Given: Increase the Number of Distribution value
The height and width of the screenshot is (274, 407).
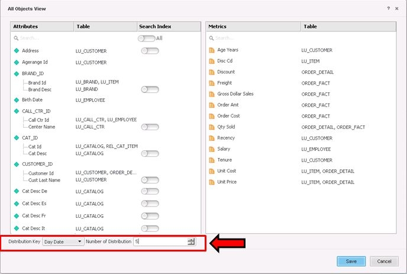Looking at the screenshot, I should click(191, 239).
